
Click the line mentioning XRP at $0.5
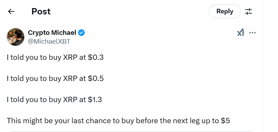[x=55, y=78]
